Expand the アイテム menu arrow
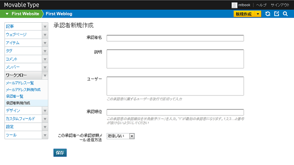Viewport: 294px width, 165px height. pyautogui.click(x=45, y=43)
